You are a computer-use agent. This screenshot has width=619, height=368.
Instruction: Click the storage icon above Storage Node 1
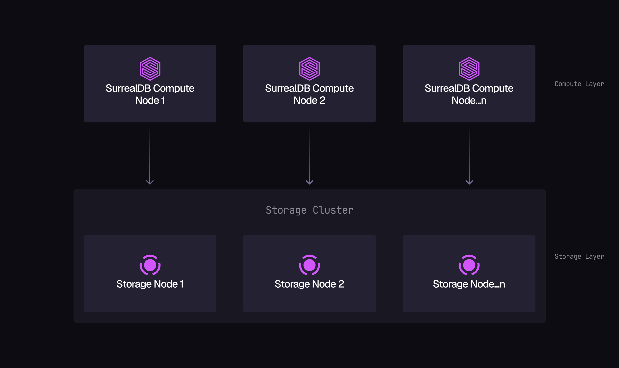[x=150, y=265]
